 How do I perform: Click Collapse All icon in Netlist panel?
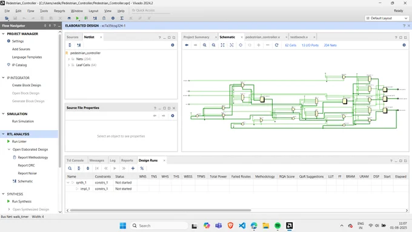70,45
